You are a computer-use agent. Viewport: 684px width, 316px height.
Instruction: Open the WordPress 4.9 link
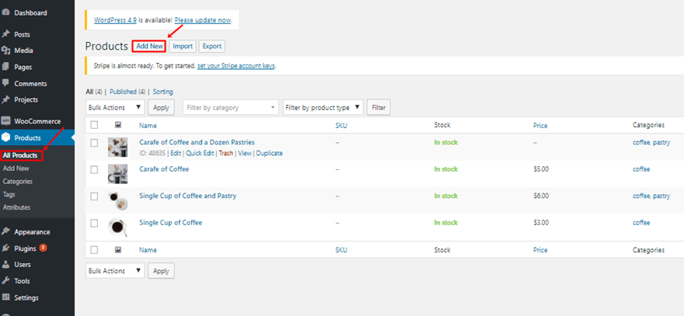coord(115,20)
